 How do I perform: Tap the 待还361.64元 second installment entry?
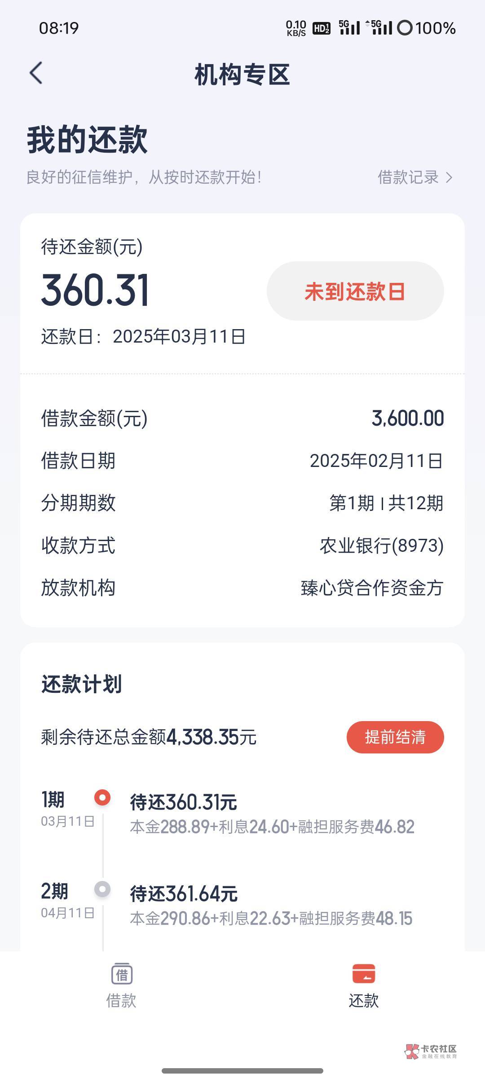pyautogui.click(x=184, y=894)
